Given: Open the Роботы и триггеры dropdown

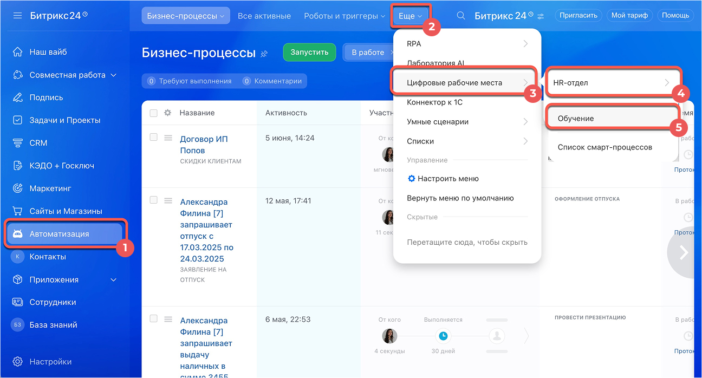Looking at the screenshot, I should [x=344, y=16].
